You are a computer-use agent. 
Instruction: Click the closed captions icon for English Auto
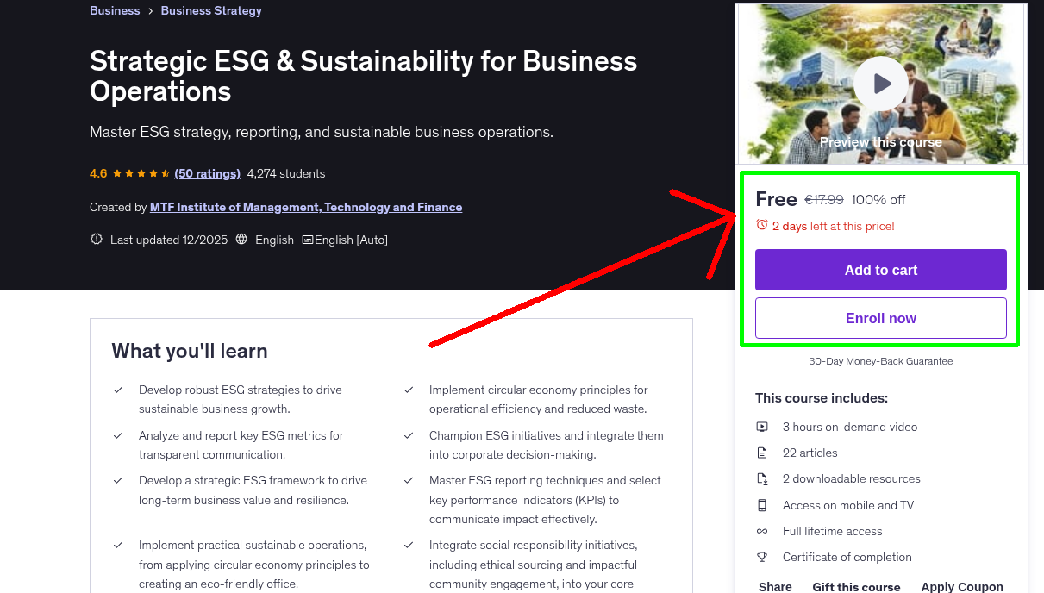click(308, 240)
